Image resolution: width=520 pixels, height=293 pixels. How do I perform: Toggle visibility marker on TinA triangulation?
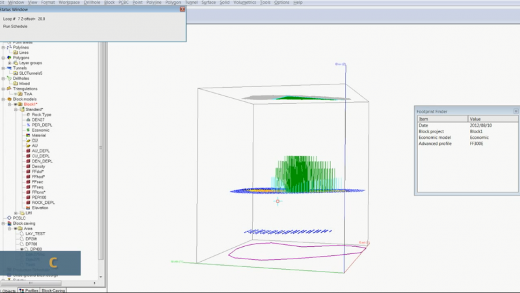(x=15, y=94)
